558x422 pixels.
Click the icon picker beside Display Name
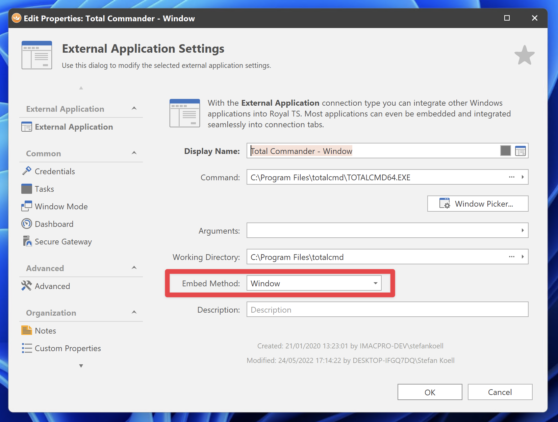point(520,151)
